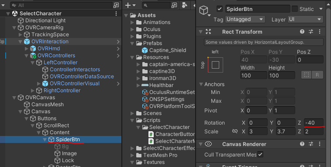This screenshot has height=167, width=331.
Task: Open OVRControllerVisual prefab via chevron
Action: tap(118, 83)
